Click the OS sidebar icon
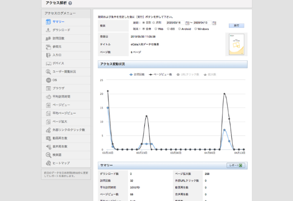The width and height of the screenshot is (293, 201). (49, 80)
